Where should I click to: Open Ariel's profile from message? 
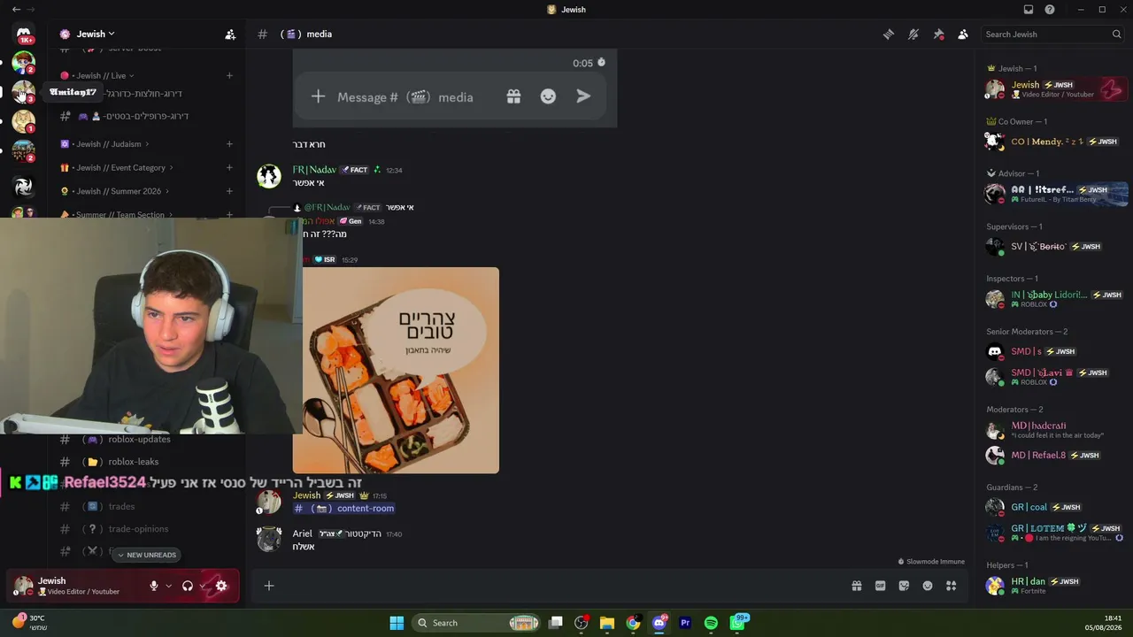click(303, 534)
